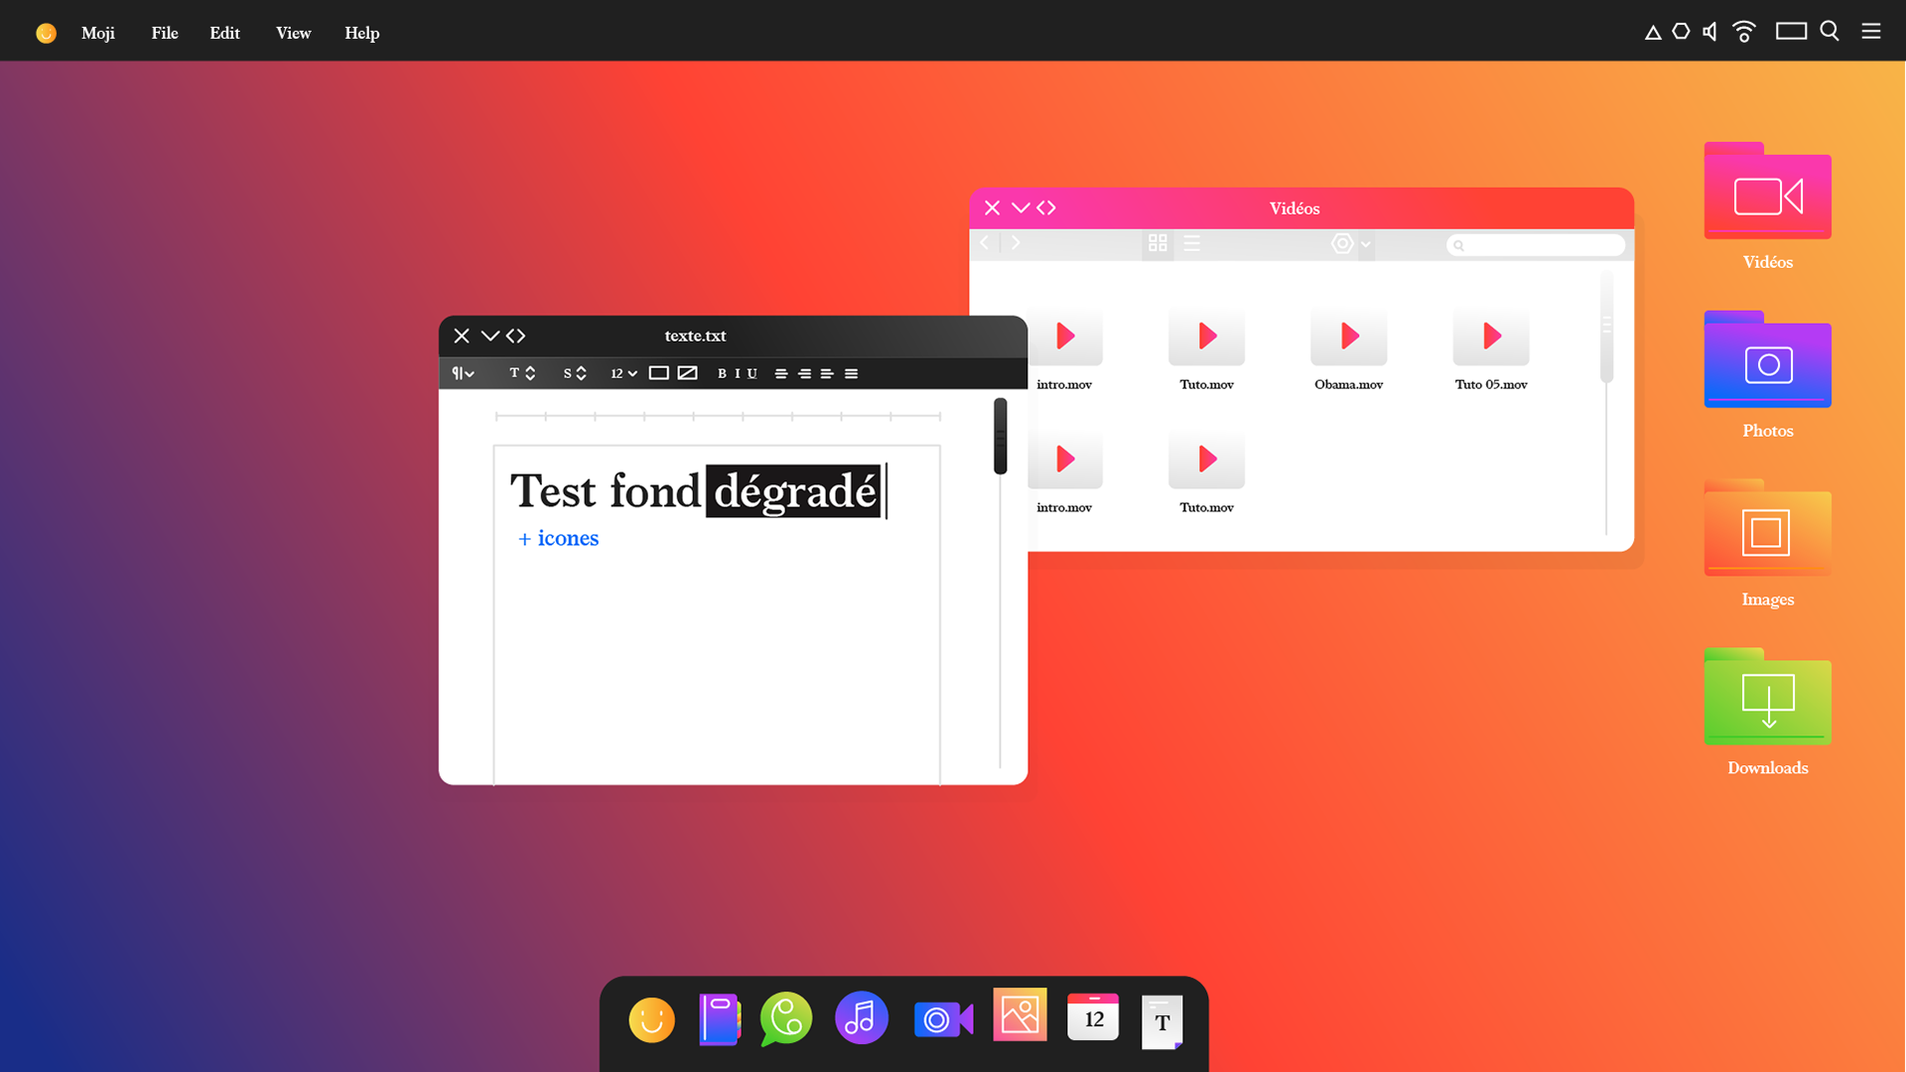1906x1072 pixels.
Task: Select Tuto.mov in the second row
Action: pos(1206,472)
